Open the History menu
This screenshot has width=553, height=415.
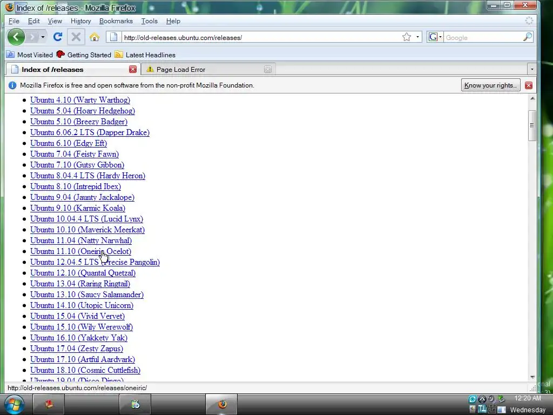pyautogui.click(x=81, y=21)
